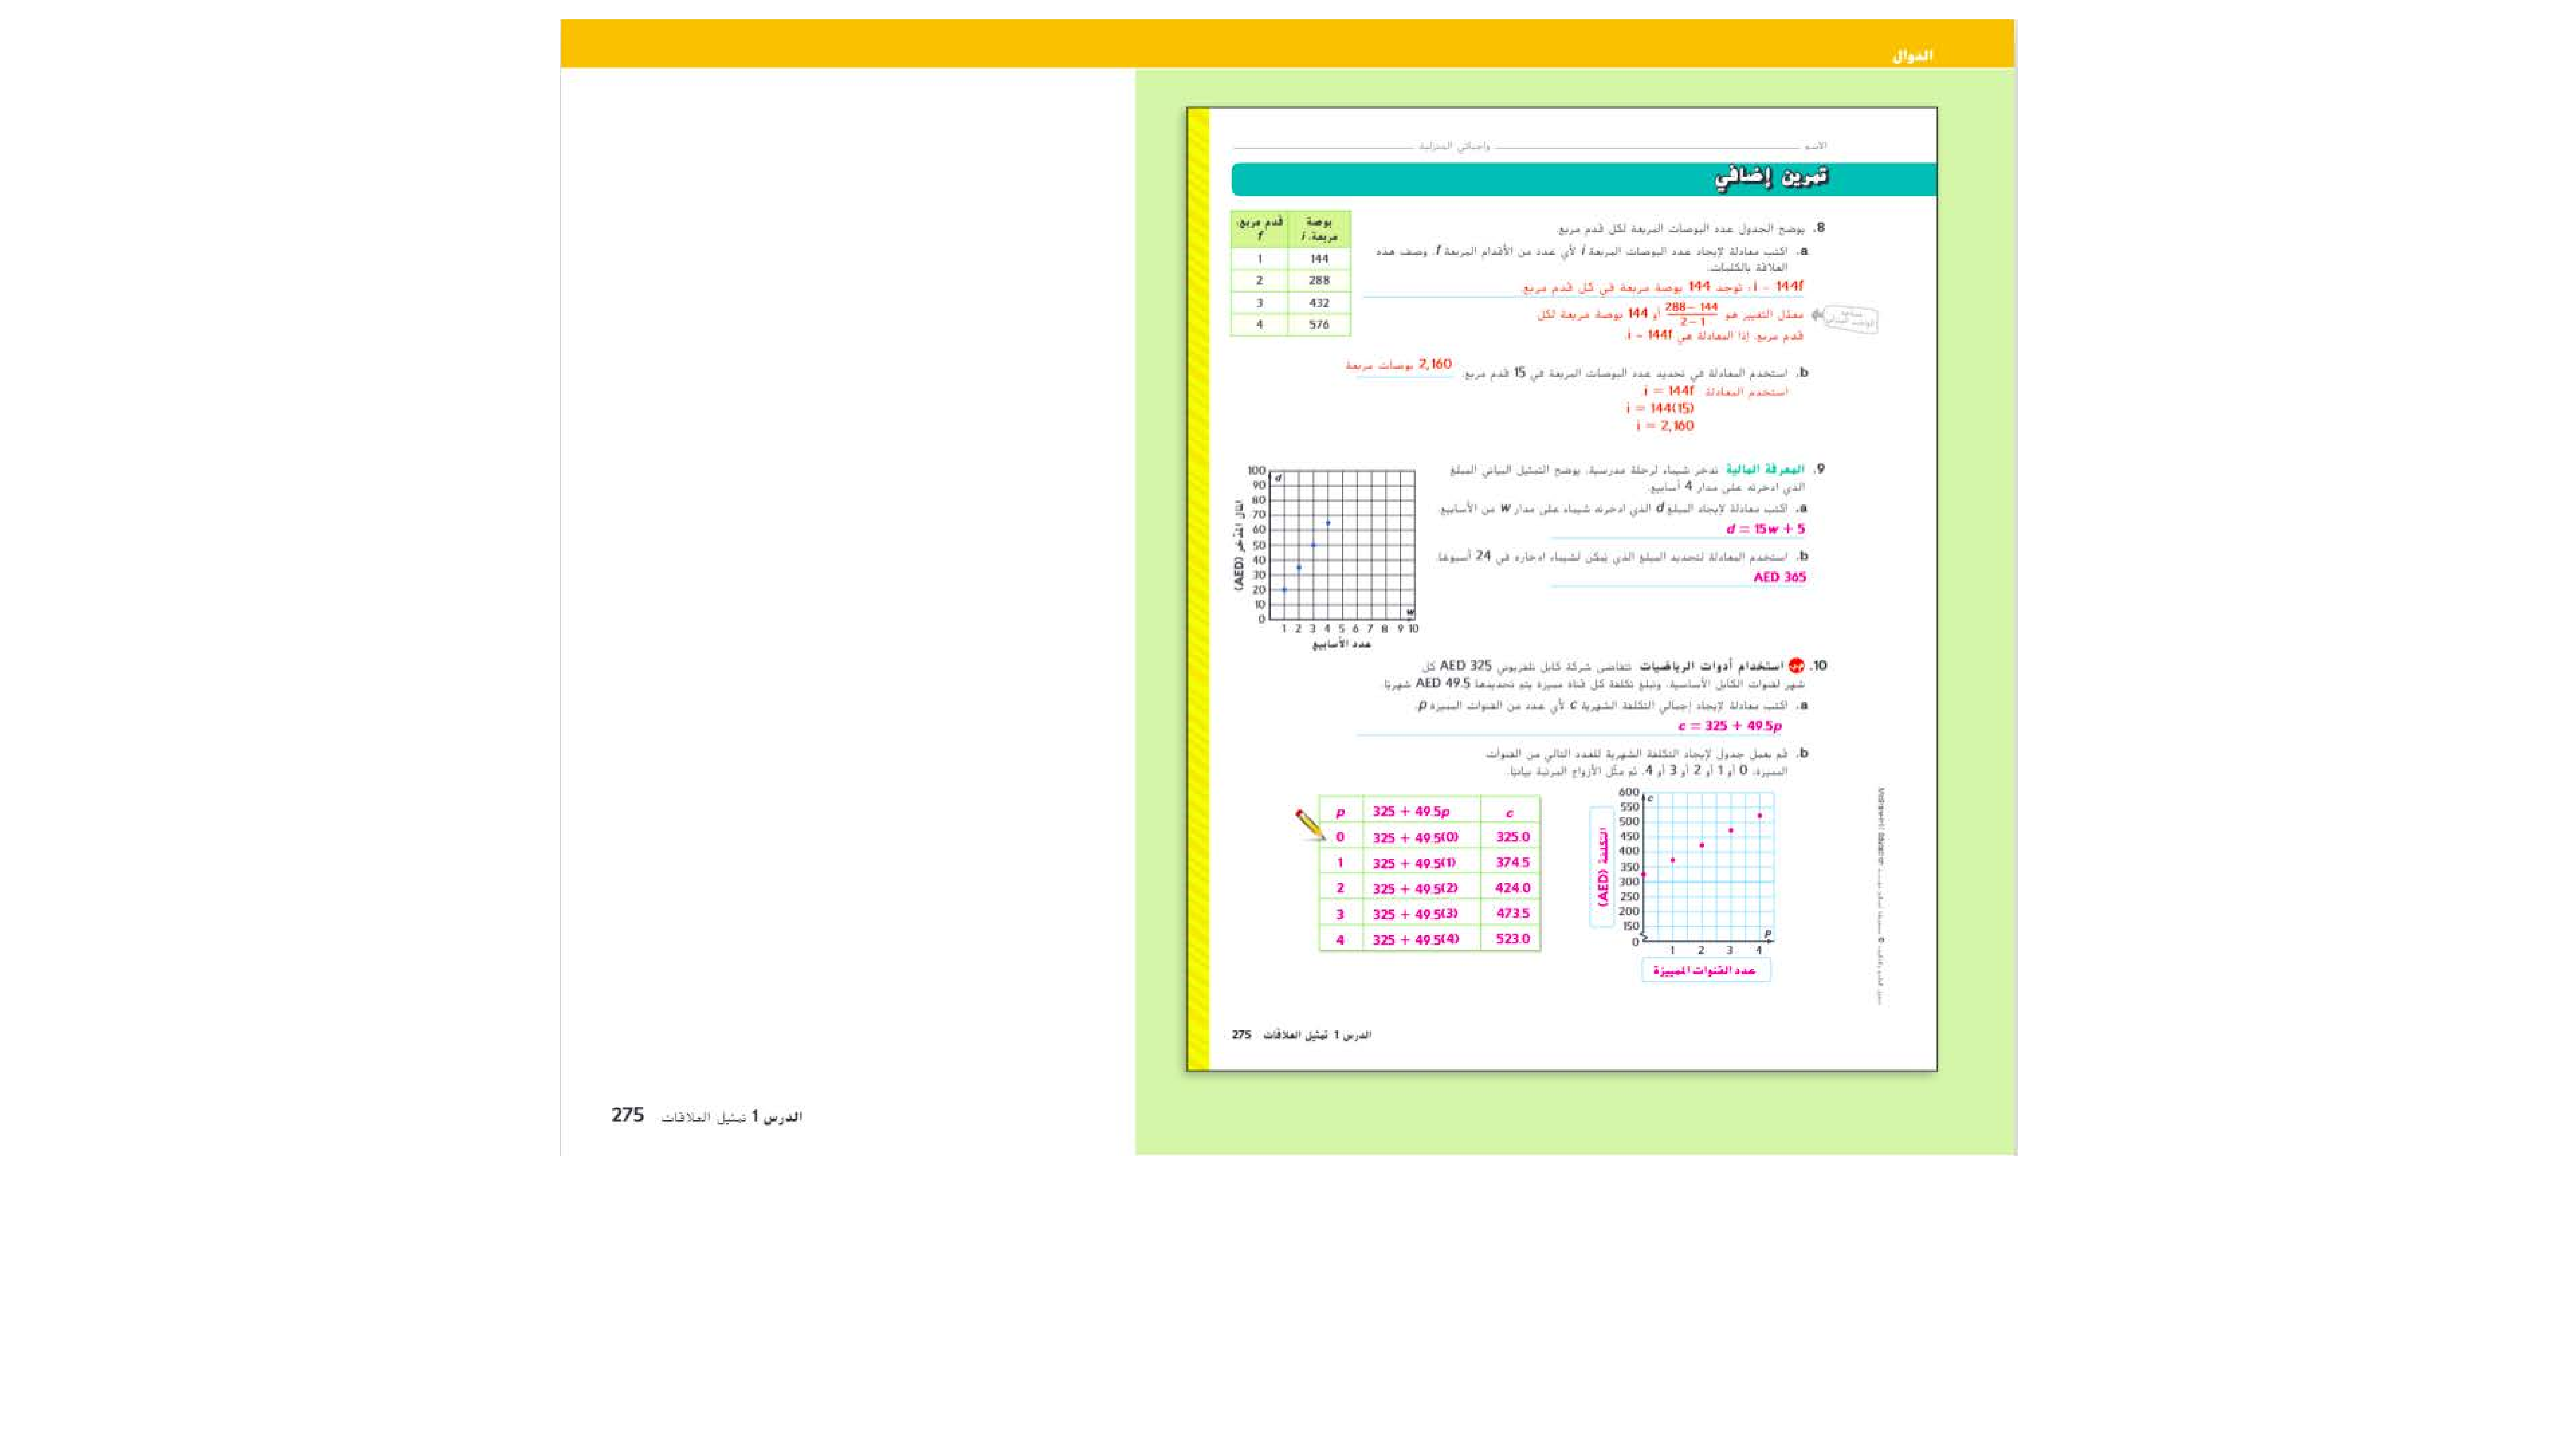The height and width of the screenshot is (1449, 2576).
Task: Click the pink point on the c-axis at 325
Action: (x=1644, y=875)
